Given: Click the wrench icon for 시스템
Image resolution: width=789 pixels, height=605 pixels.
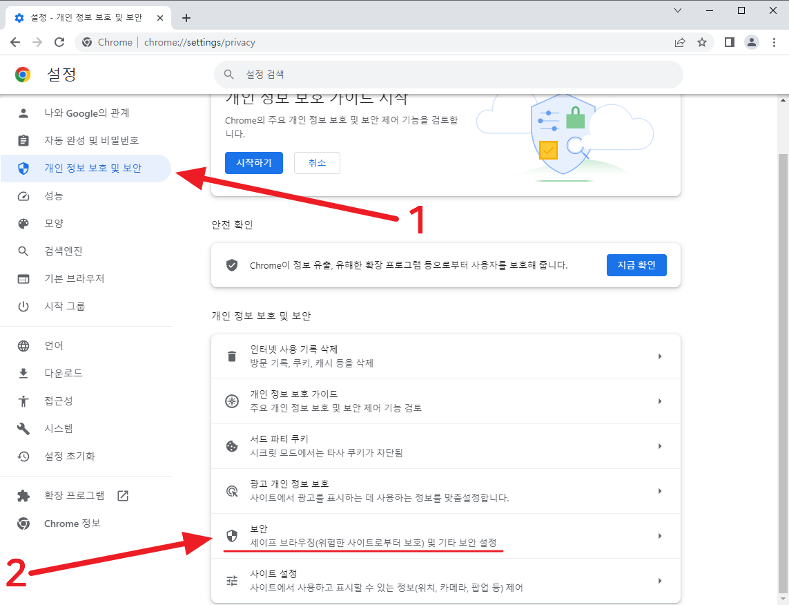Looking at the screenshot, I should click(23, 429).
